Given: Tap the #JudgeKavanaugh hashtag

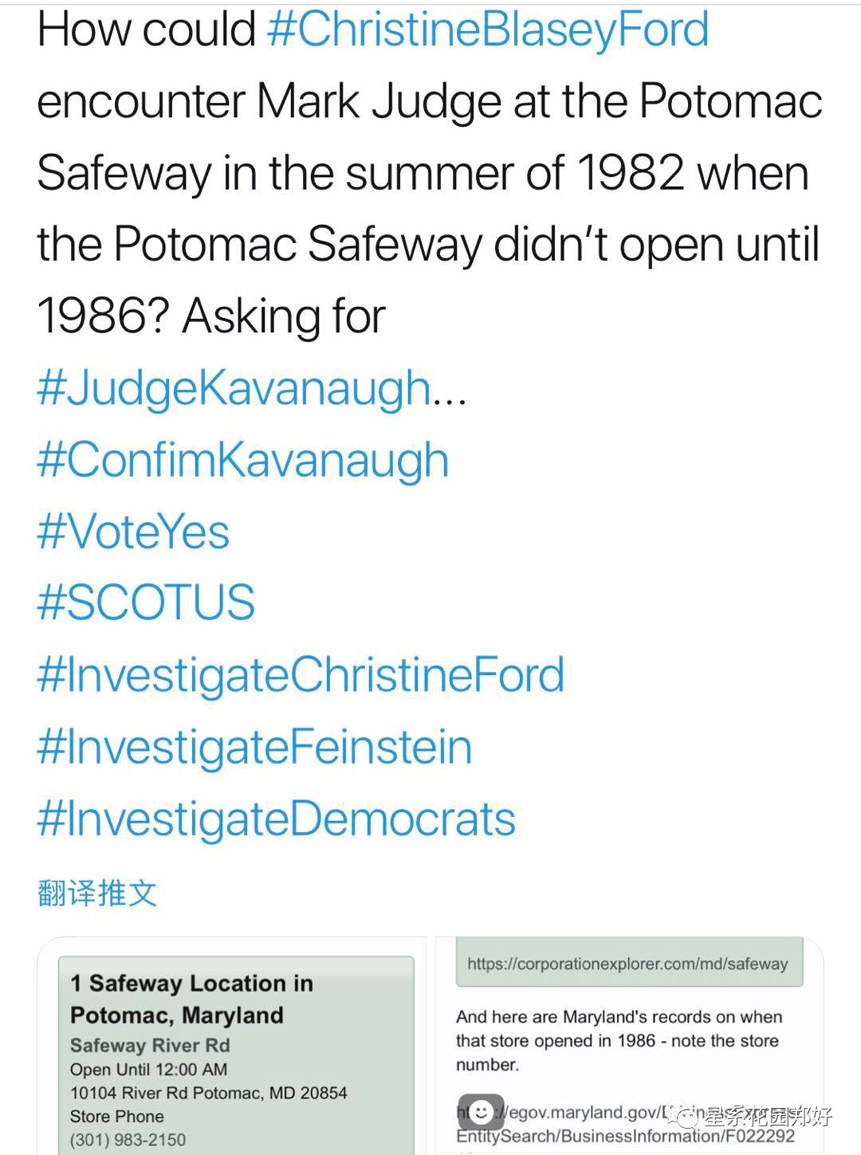Looking at the screenshot, I should (234, 389).
